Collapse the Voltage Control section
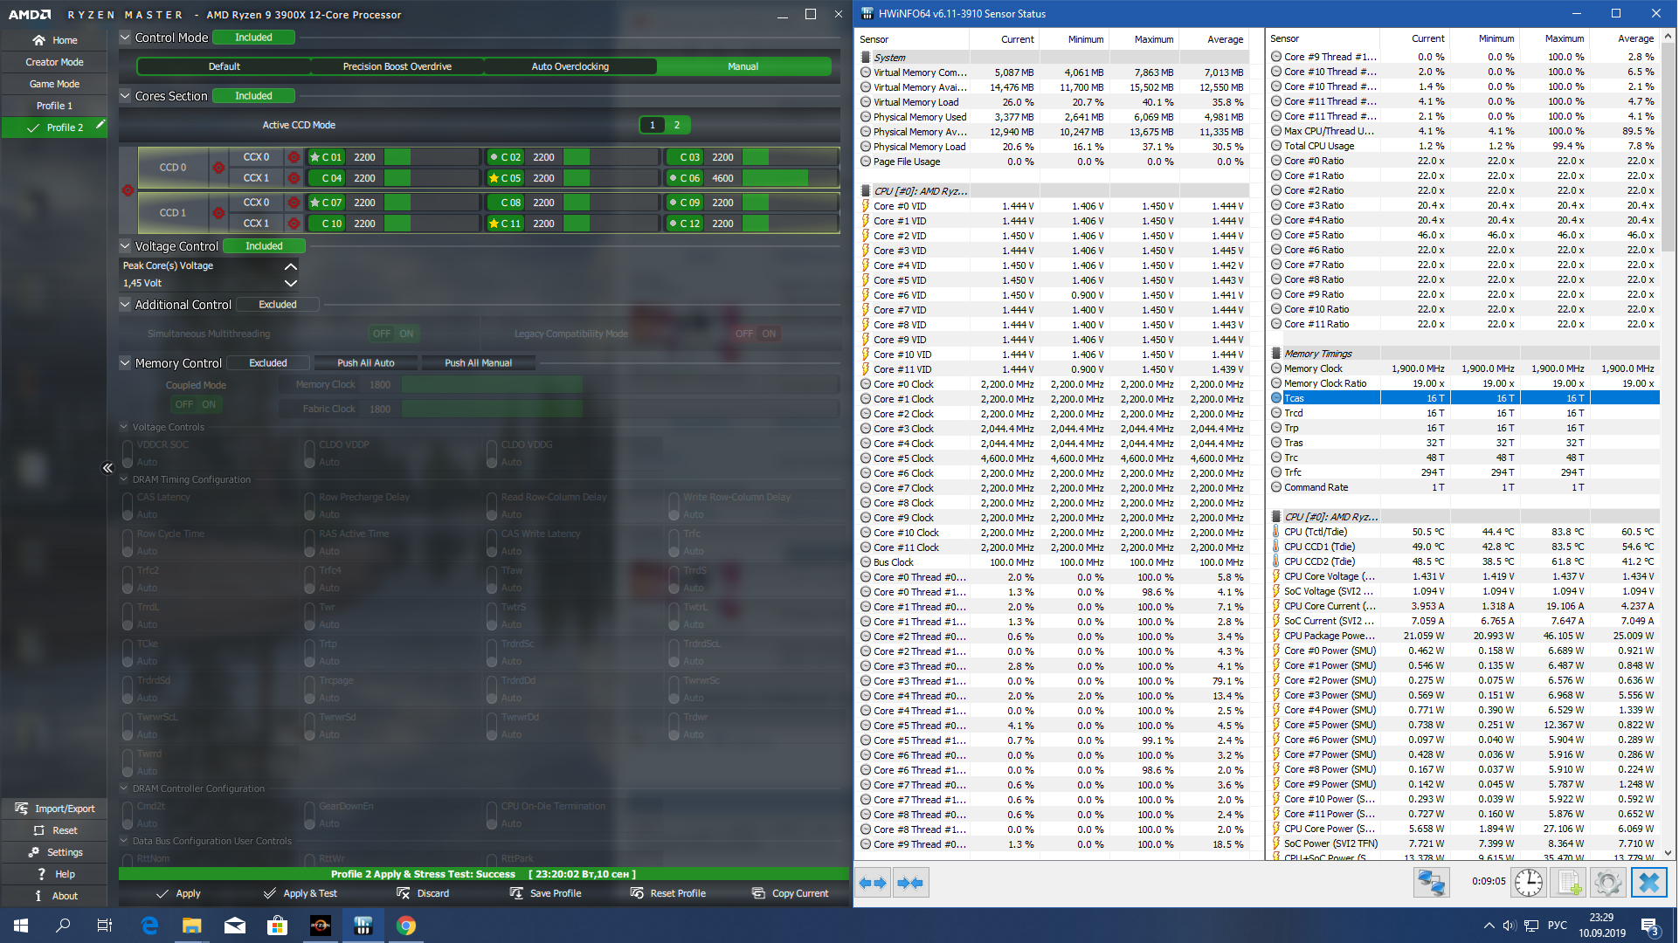Viewport: 1679px width, 943px height. (125, 246)
